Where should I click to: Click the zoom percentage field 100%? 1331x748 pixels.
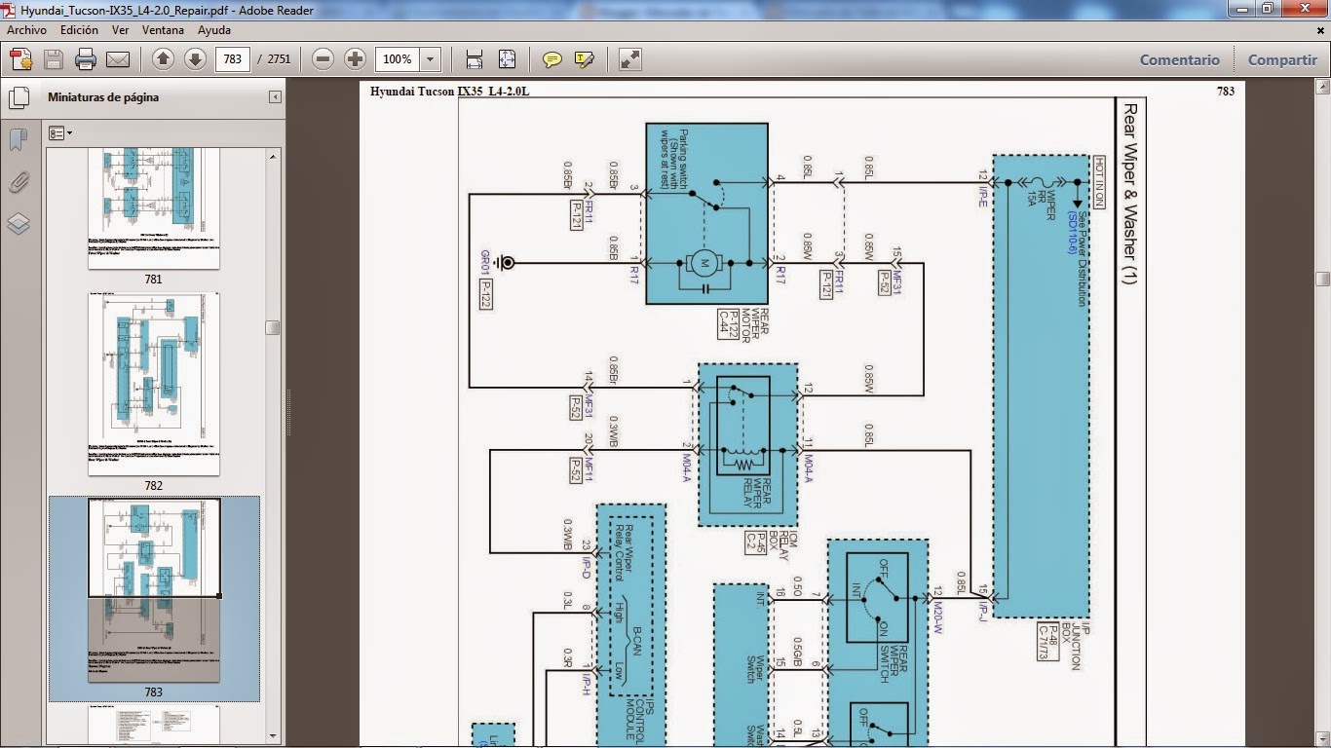398,59
